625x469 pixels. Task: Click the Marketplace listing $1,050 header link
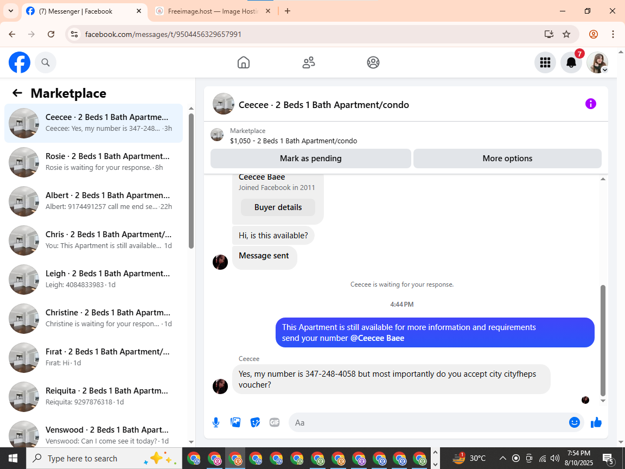[x=294, y=141]
